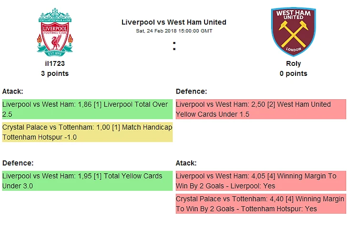348x229 pixels.
Task: Click the West Ham United crest logo
Action: pos(293,31)
